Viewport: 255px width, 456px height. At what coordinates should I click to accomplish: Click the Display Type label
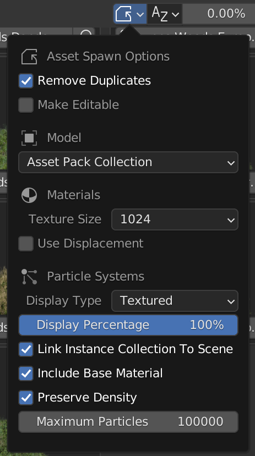(x=64, y=301)
